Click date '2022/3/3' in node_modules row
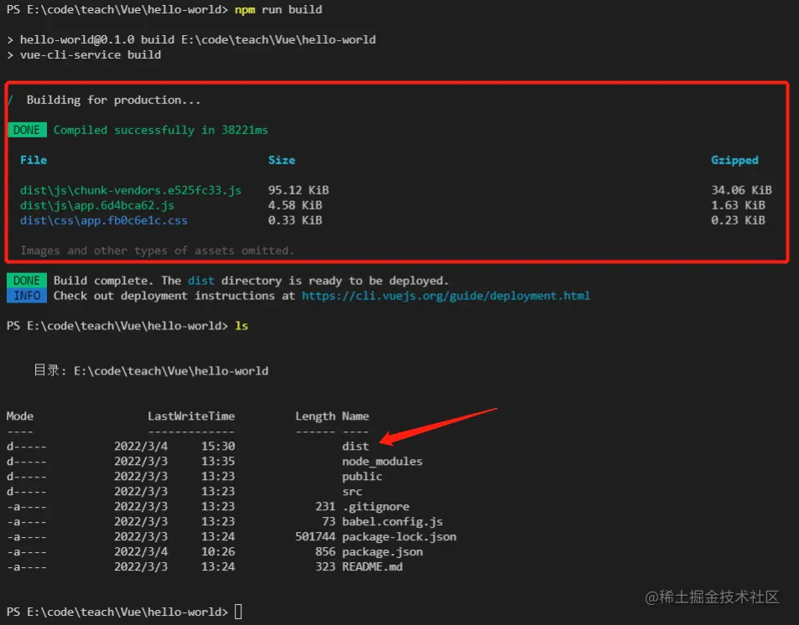 [x=141, y=462]
